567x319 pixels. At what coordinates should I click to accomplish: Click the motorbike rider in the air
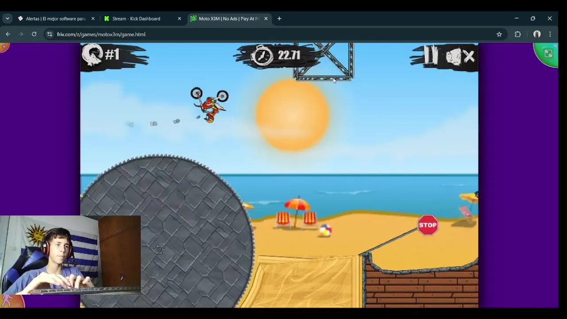click(210, 105)
